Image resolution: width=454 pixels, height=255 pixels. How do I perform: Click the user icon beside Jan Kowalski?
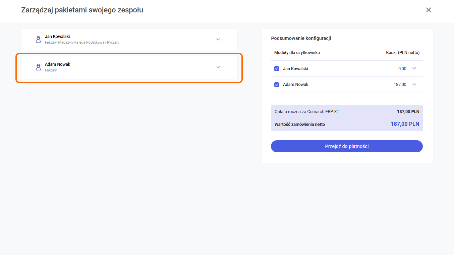[x=38, y=39]
